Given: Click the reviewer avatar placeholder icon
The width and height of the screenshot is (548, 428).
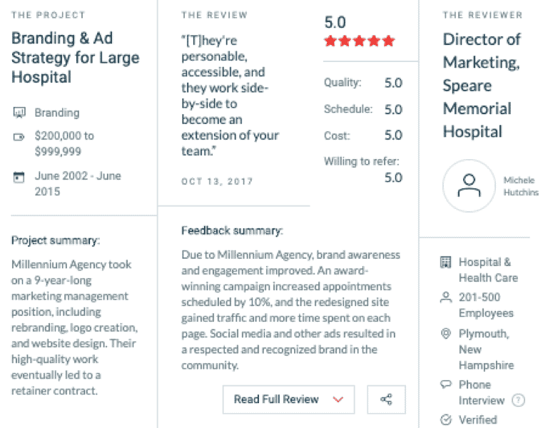Looking at the screenshot, I should [469, 185].
